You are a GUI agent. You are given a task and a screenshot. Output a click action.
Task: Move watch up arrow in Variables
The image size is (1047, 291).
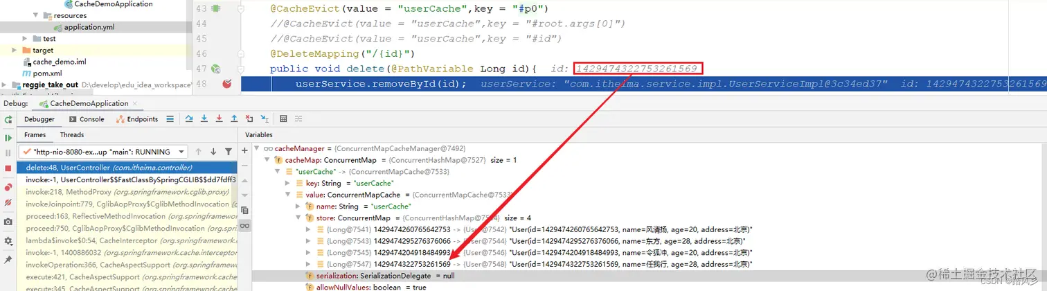pos(244,180)
